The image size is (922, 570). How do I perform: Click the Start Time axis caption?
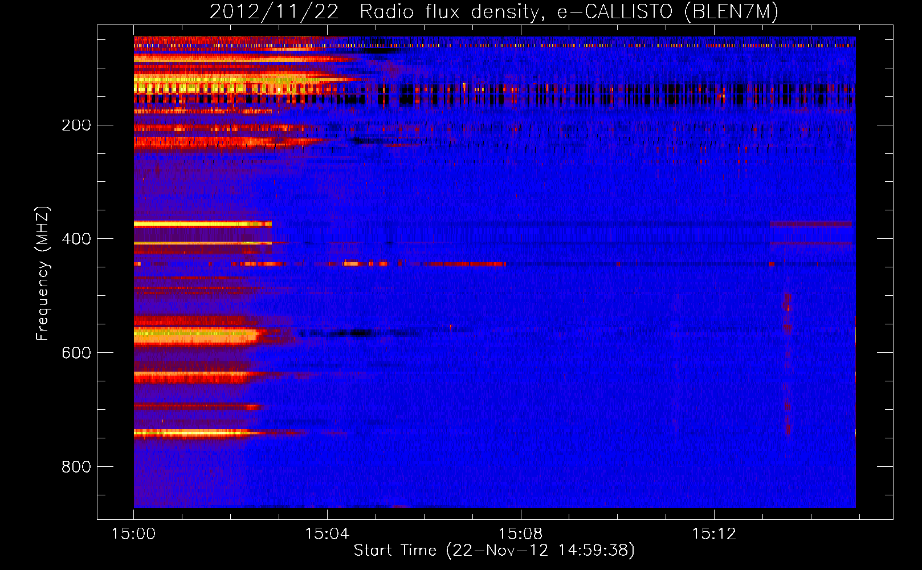pos(494,551)
